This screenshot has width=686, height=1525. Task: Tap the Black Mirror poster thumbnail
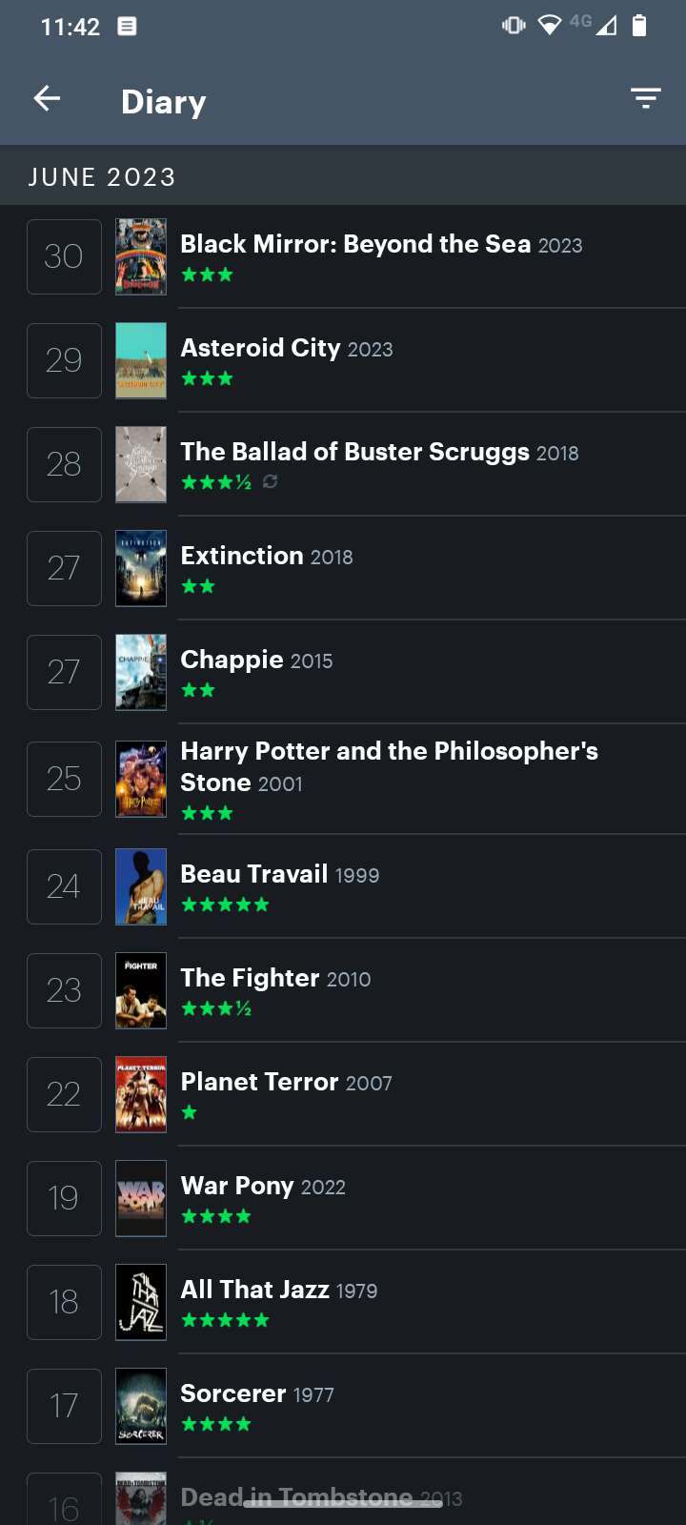[141, 256]
